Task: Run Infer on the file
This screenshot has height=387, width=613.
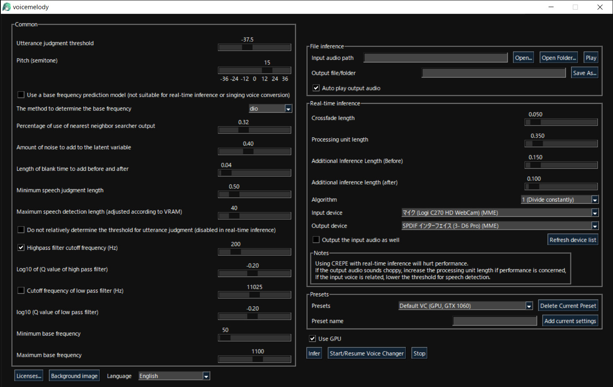Action: (314, 353)
